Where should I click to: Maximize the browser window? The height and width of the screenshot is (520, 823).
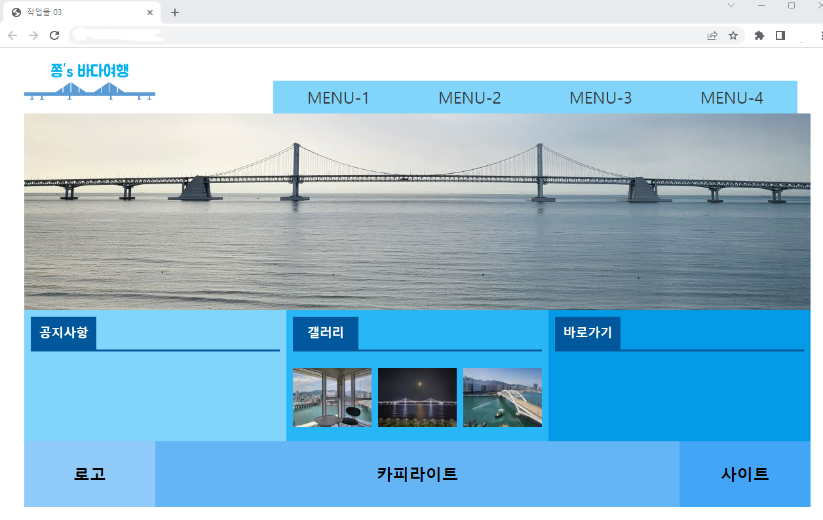[792, 5]
